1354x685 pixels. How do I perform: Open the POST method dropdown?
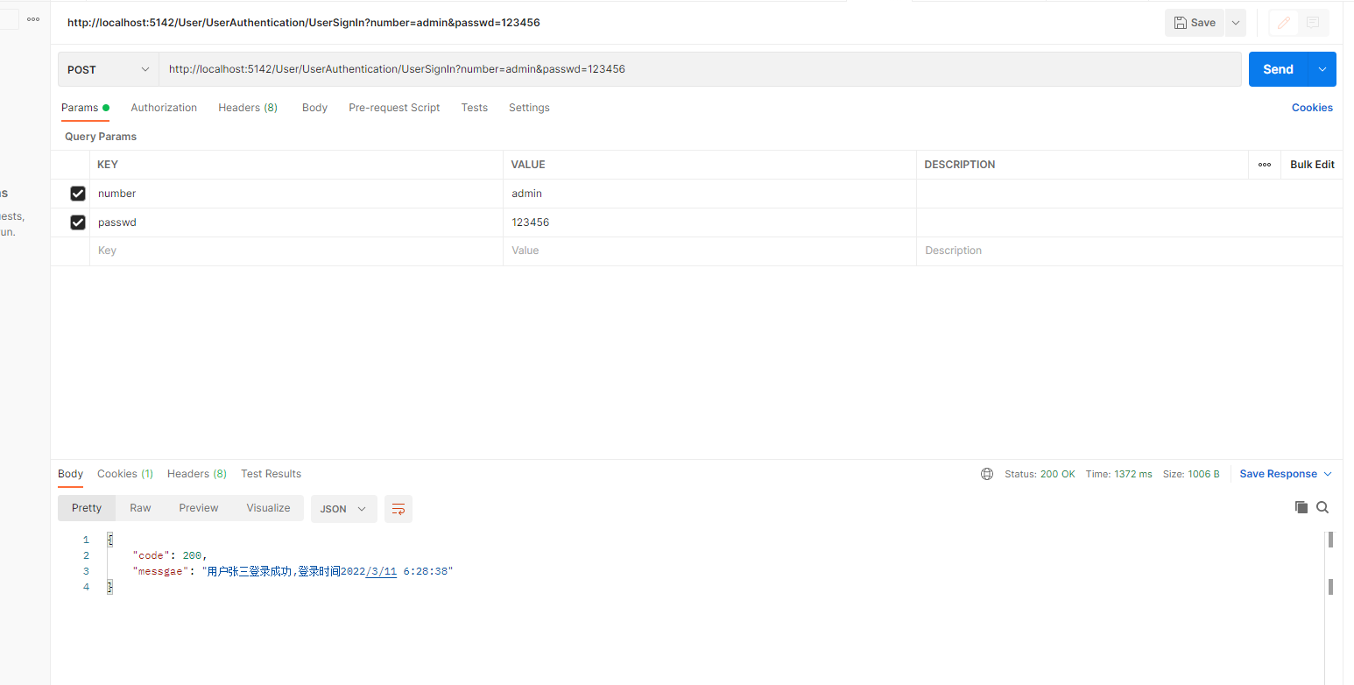pyautogui.click(x=107, y=68)
